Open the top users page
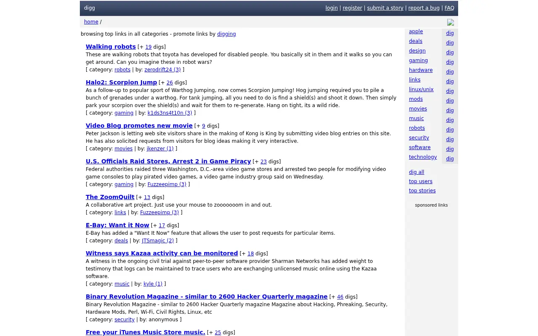Viewport: 538px width, 336px height. coord(421,181)
